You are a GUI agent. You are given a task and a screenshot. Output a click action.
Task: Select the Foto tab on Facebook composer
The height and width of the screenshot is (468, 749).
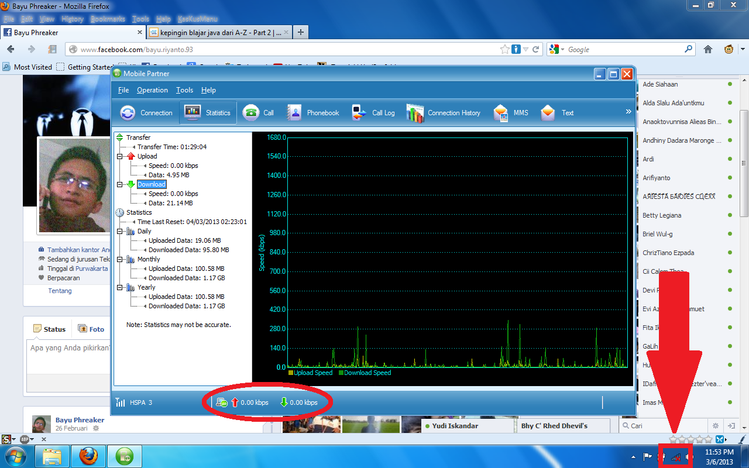[x=91, y=329]
